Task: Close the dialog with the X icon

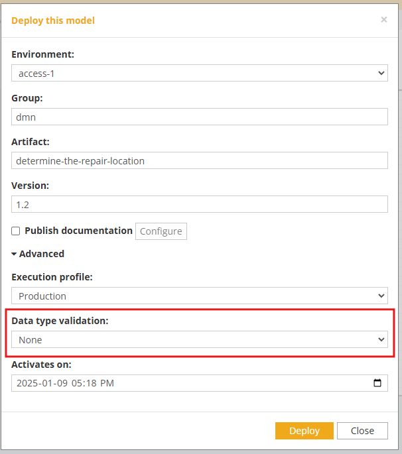Action: [x=383, y=20]
